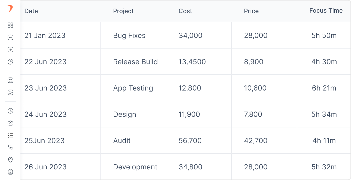This screenshot has width=351, height=180.
Task: Click the Focus Time column header
Action: (326, 11)
